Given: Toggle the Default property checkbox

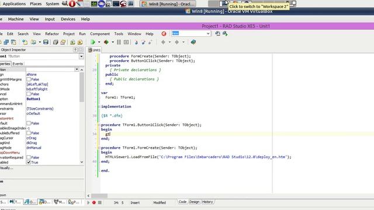Looking at the screenshot, I should (x=29, y=123).
